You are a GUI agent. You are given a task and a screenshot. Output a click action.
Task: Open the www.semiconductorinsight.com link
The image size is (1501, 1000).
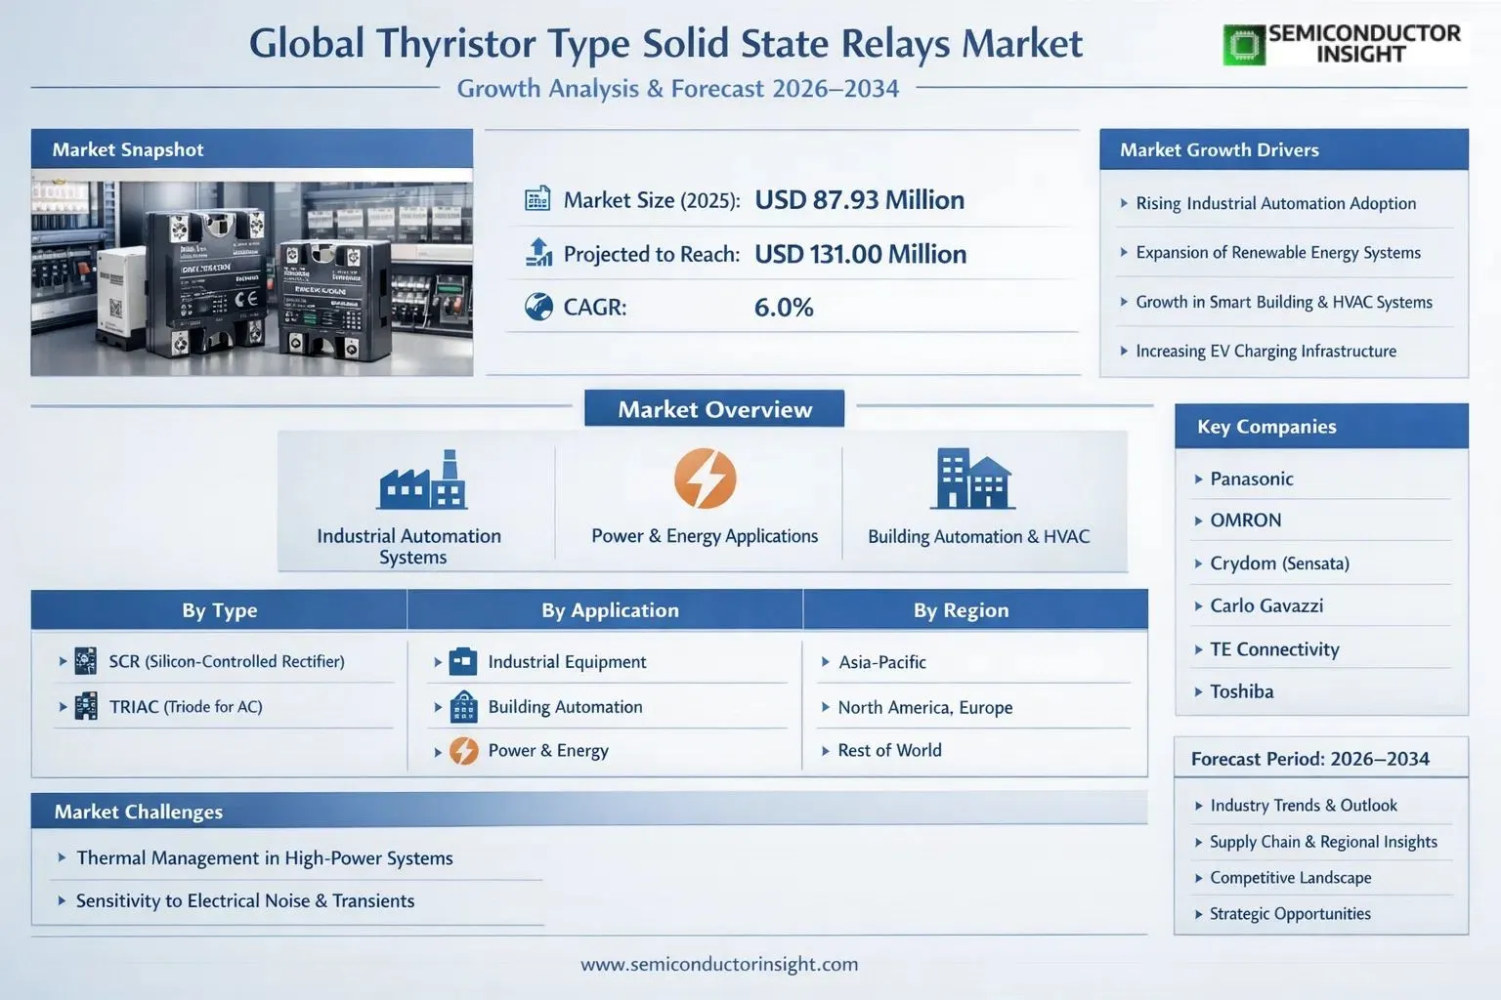tap(719, 964)
